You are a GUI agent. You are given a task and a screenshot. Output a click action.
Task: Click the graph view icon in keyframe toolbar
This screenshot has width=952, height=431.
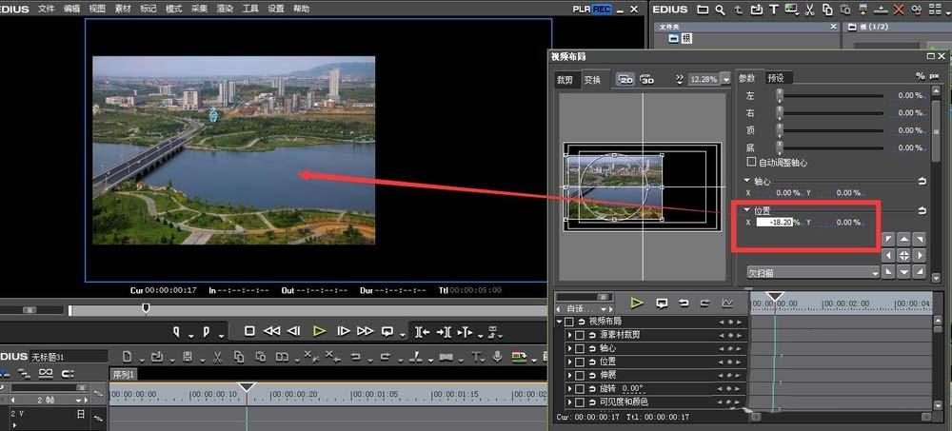pos(727,303)
